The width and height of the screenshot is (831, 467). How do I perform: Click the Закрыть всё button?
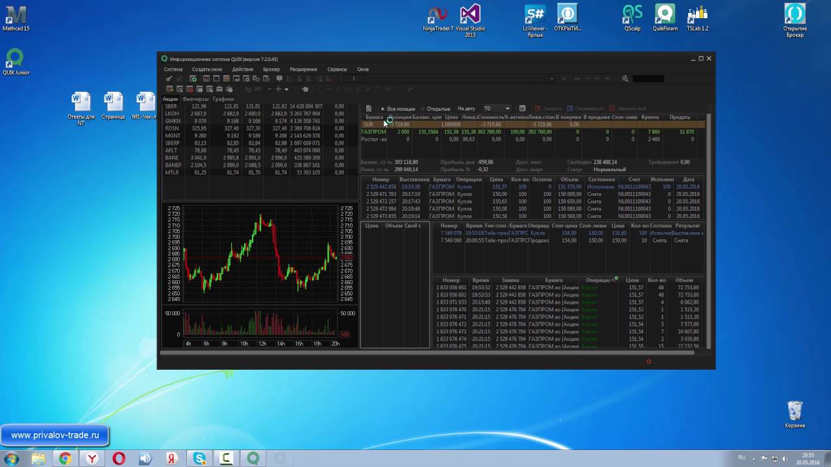point(627,108)
